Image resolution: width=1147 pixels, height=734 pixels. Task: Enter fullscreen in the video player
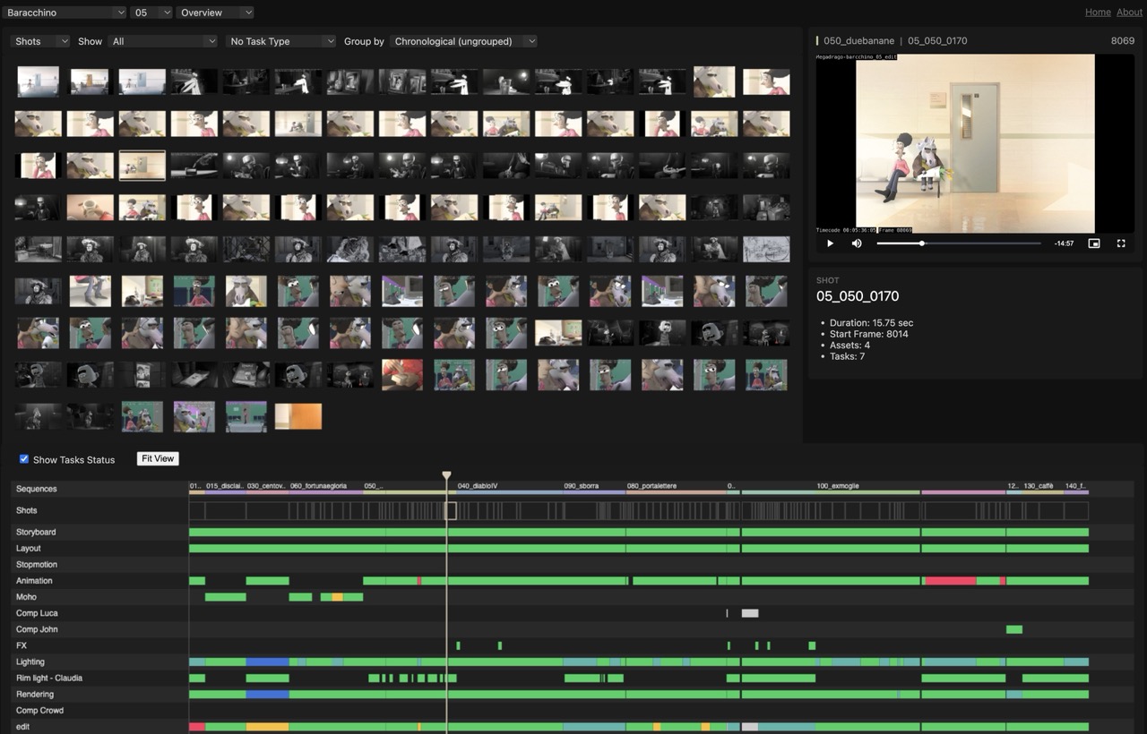click(1120, 243)
